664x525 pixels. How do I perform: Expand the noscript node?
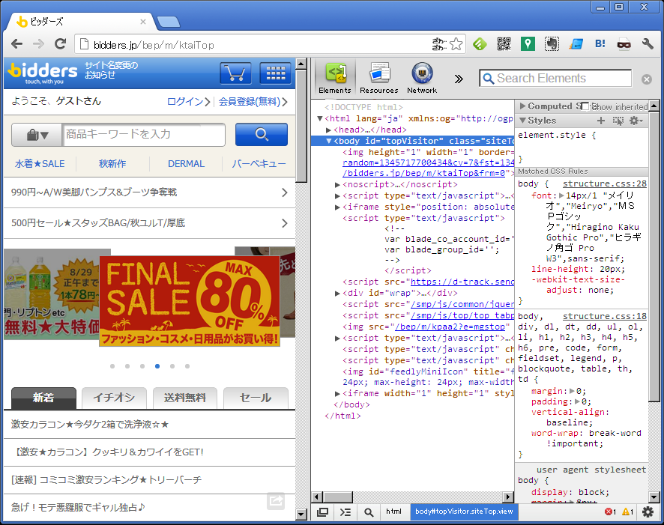pos(337,184)
